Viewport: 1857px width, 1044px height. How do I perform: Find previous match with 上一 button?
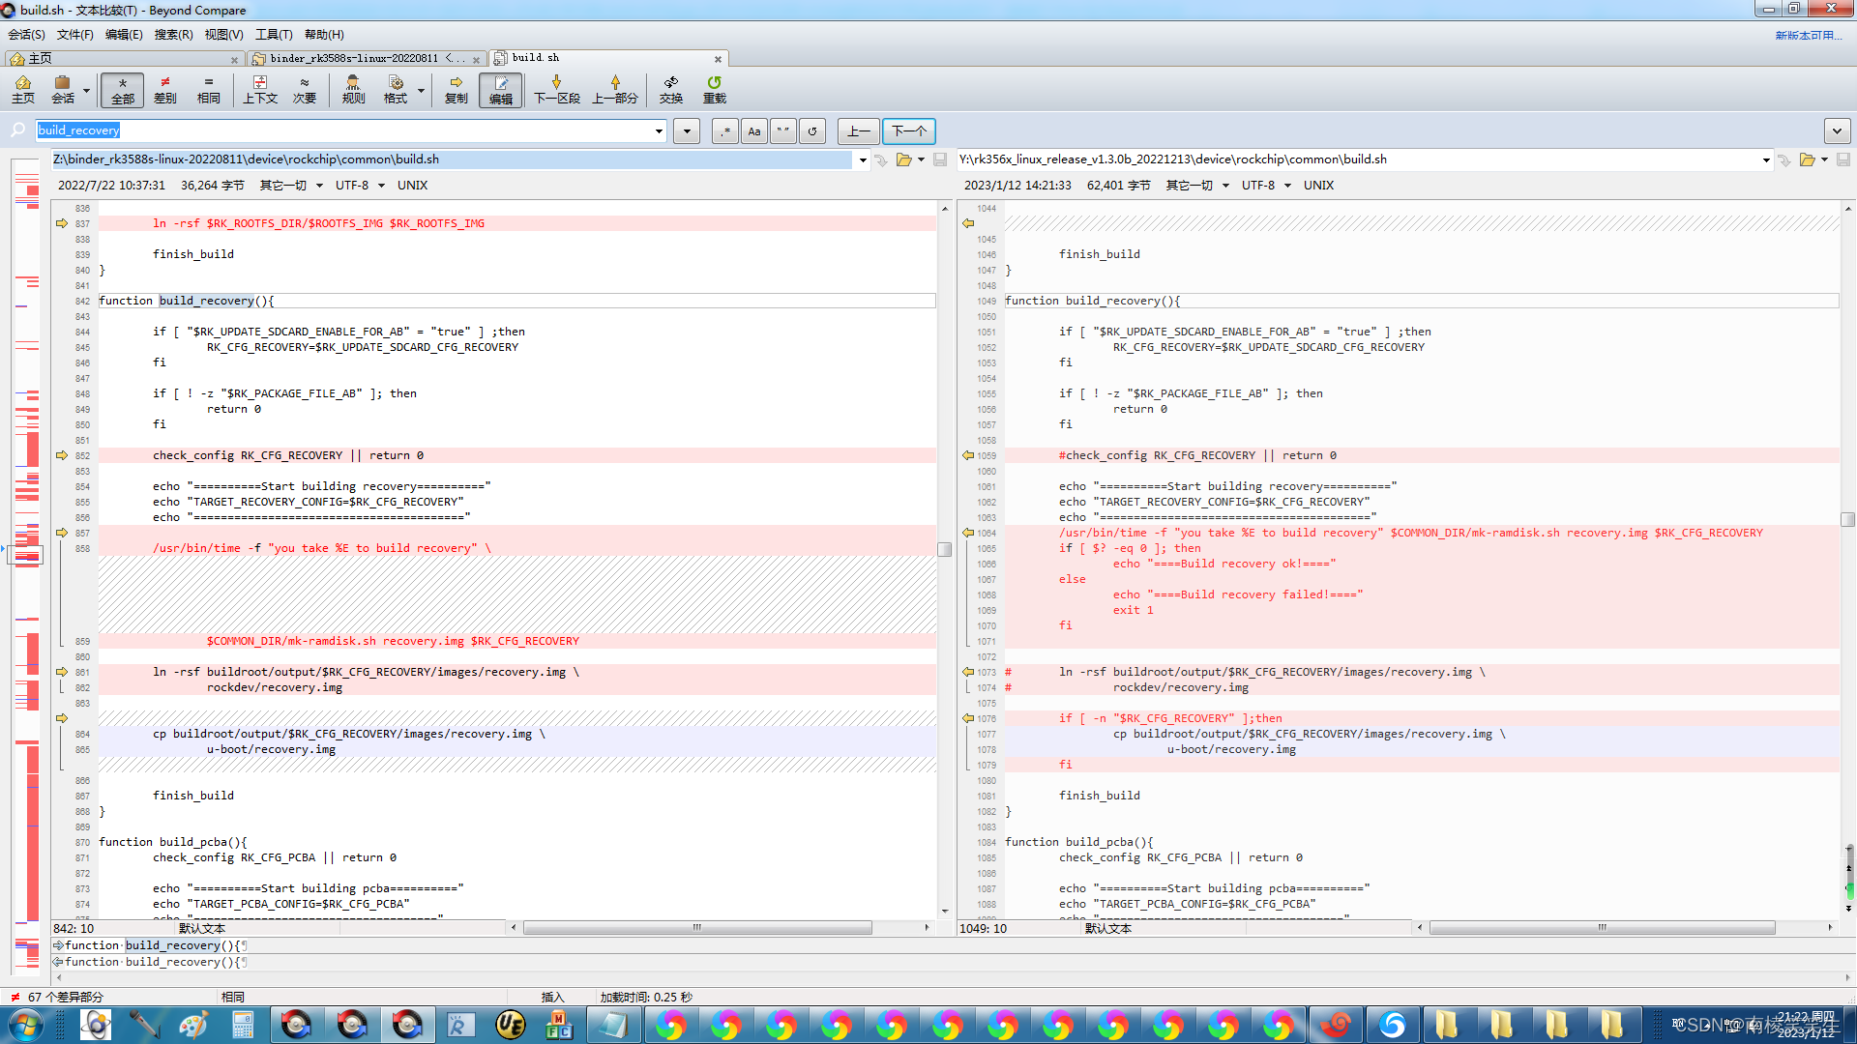click(x=859, y=130)
